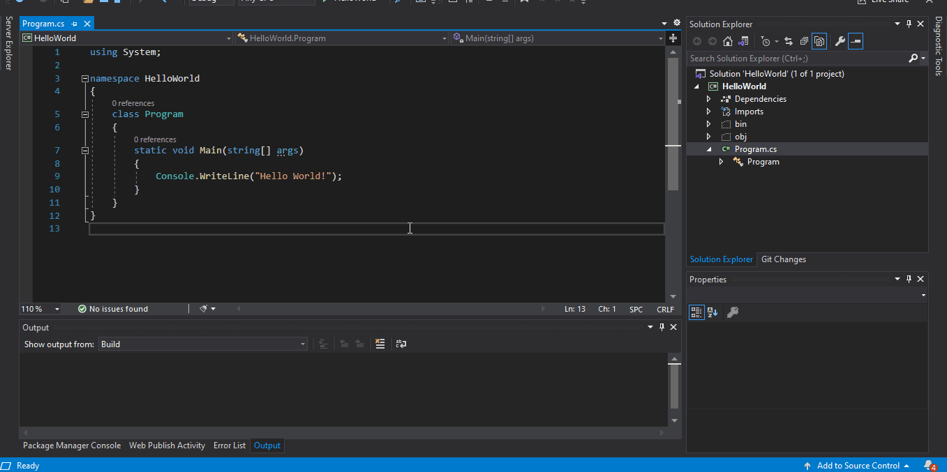Click Find Message in Code Output icon
Screen dimensions: 947x472
click(322, 344)
